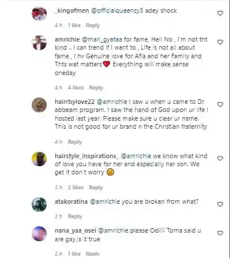The width and height of the screenshot is (230, 258).
Task: Reply to amrichie's comment with 4 likes
Action: point(96,88)
